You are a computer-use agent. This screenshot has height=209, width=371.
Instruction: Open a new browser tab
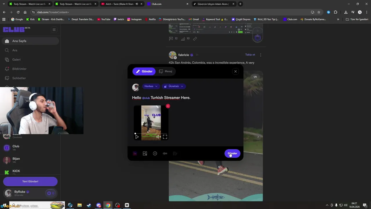[240, 4]
